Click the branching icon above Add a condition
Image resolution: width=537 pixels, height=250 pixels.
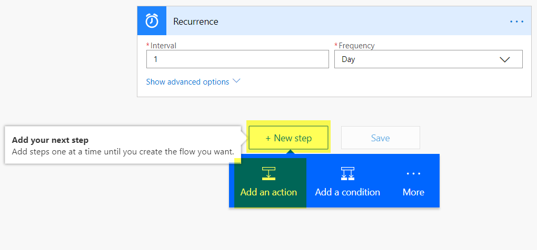coord(347,173)
